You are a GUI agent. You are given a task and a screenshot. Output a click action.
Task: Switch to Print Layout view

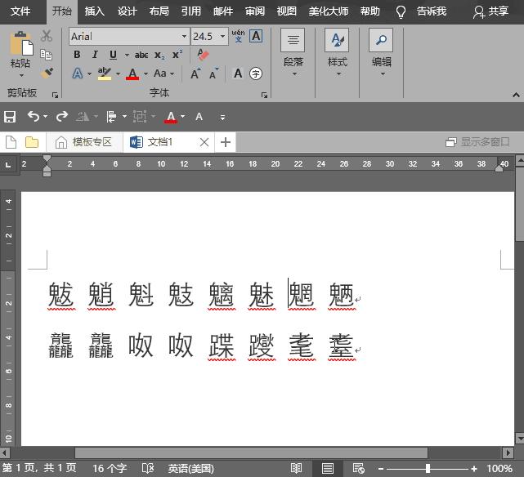328,468
